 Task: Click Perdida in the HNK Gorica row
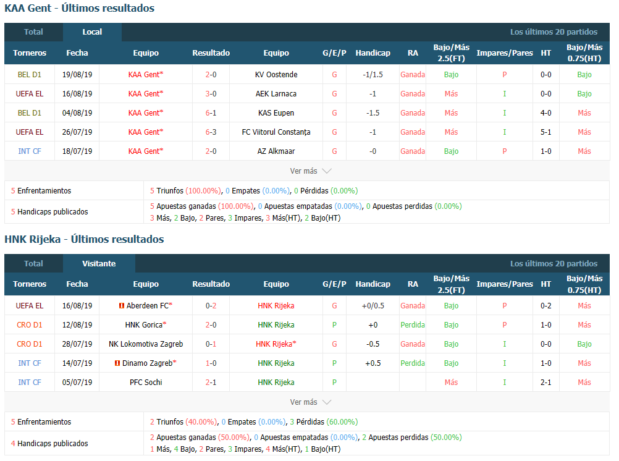click(x=413, y=324)
